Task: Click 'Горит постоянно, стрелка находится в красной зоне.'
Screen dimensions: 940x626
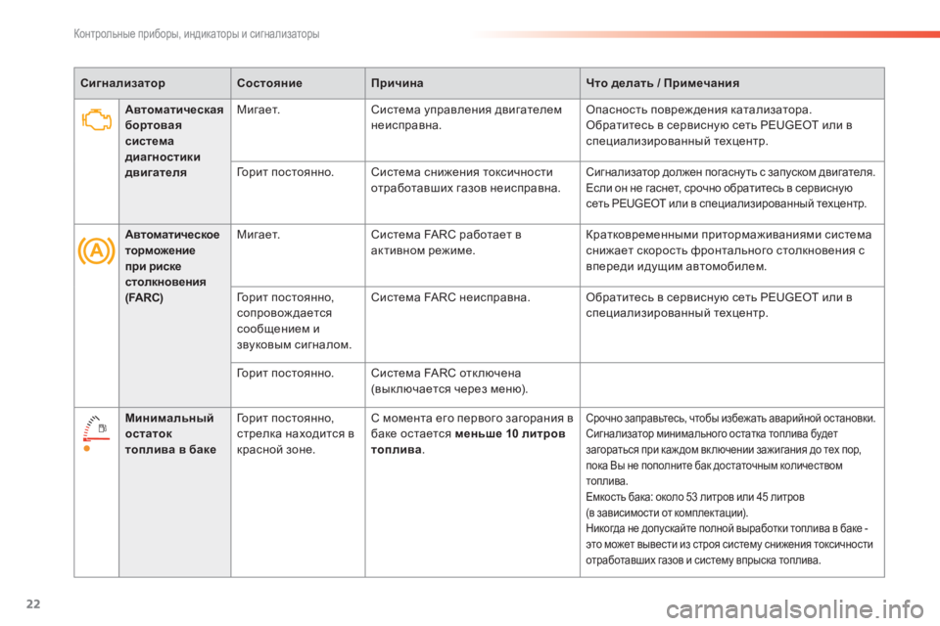Action: pos(296,433)
